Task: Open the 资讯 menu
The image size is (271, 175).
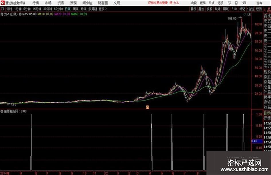Action: [x=61, y=3]
